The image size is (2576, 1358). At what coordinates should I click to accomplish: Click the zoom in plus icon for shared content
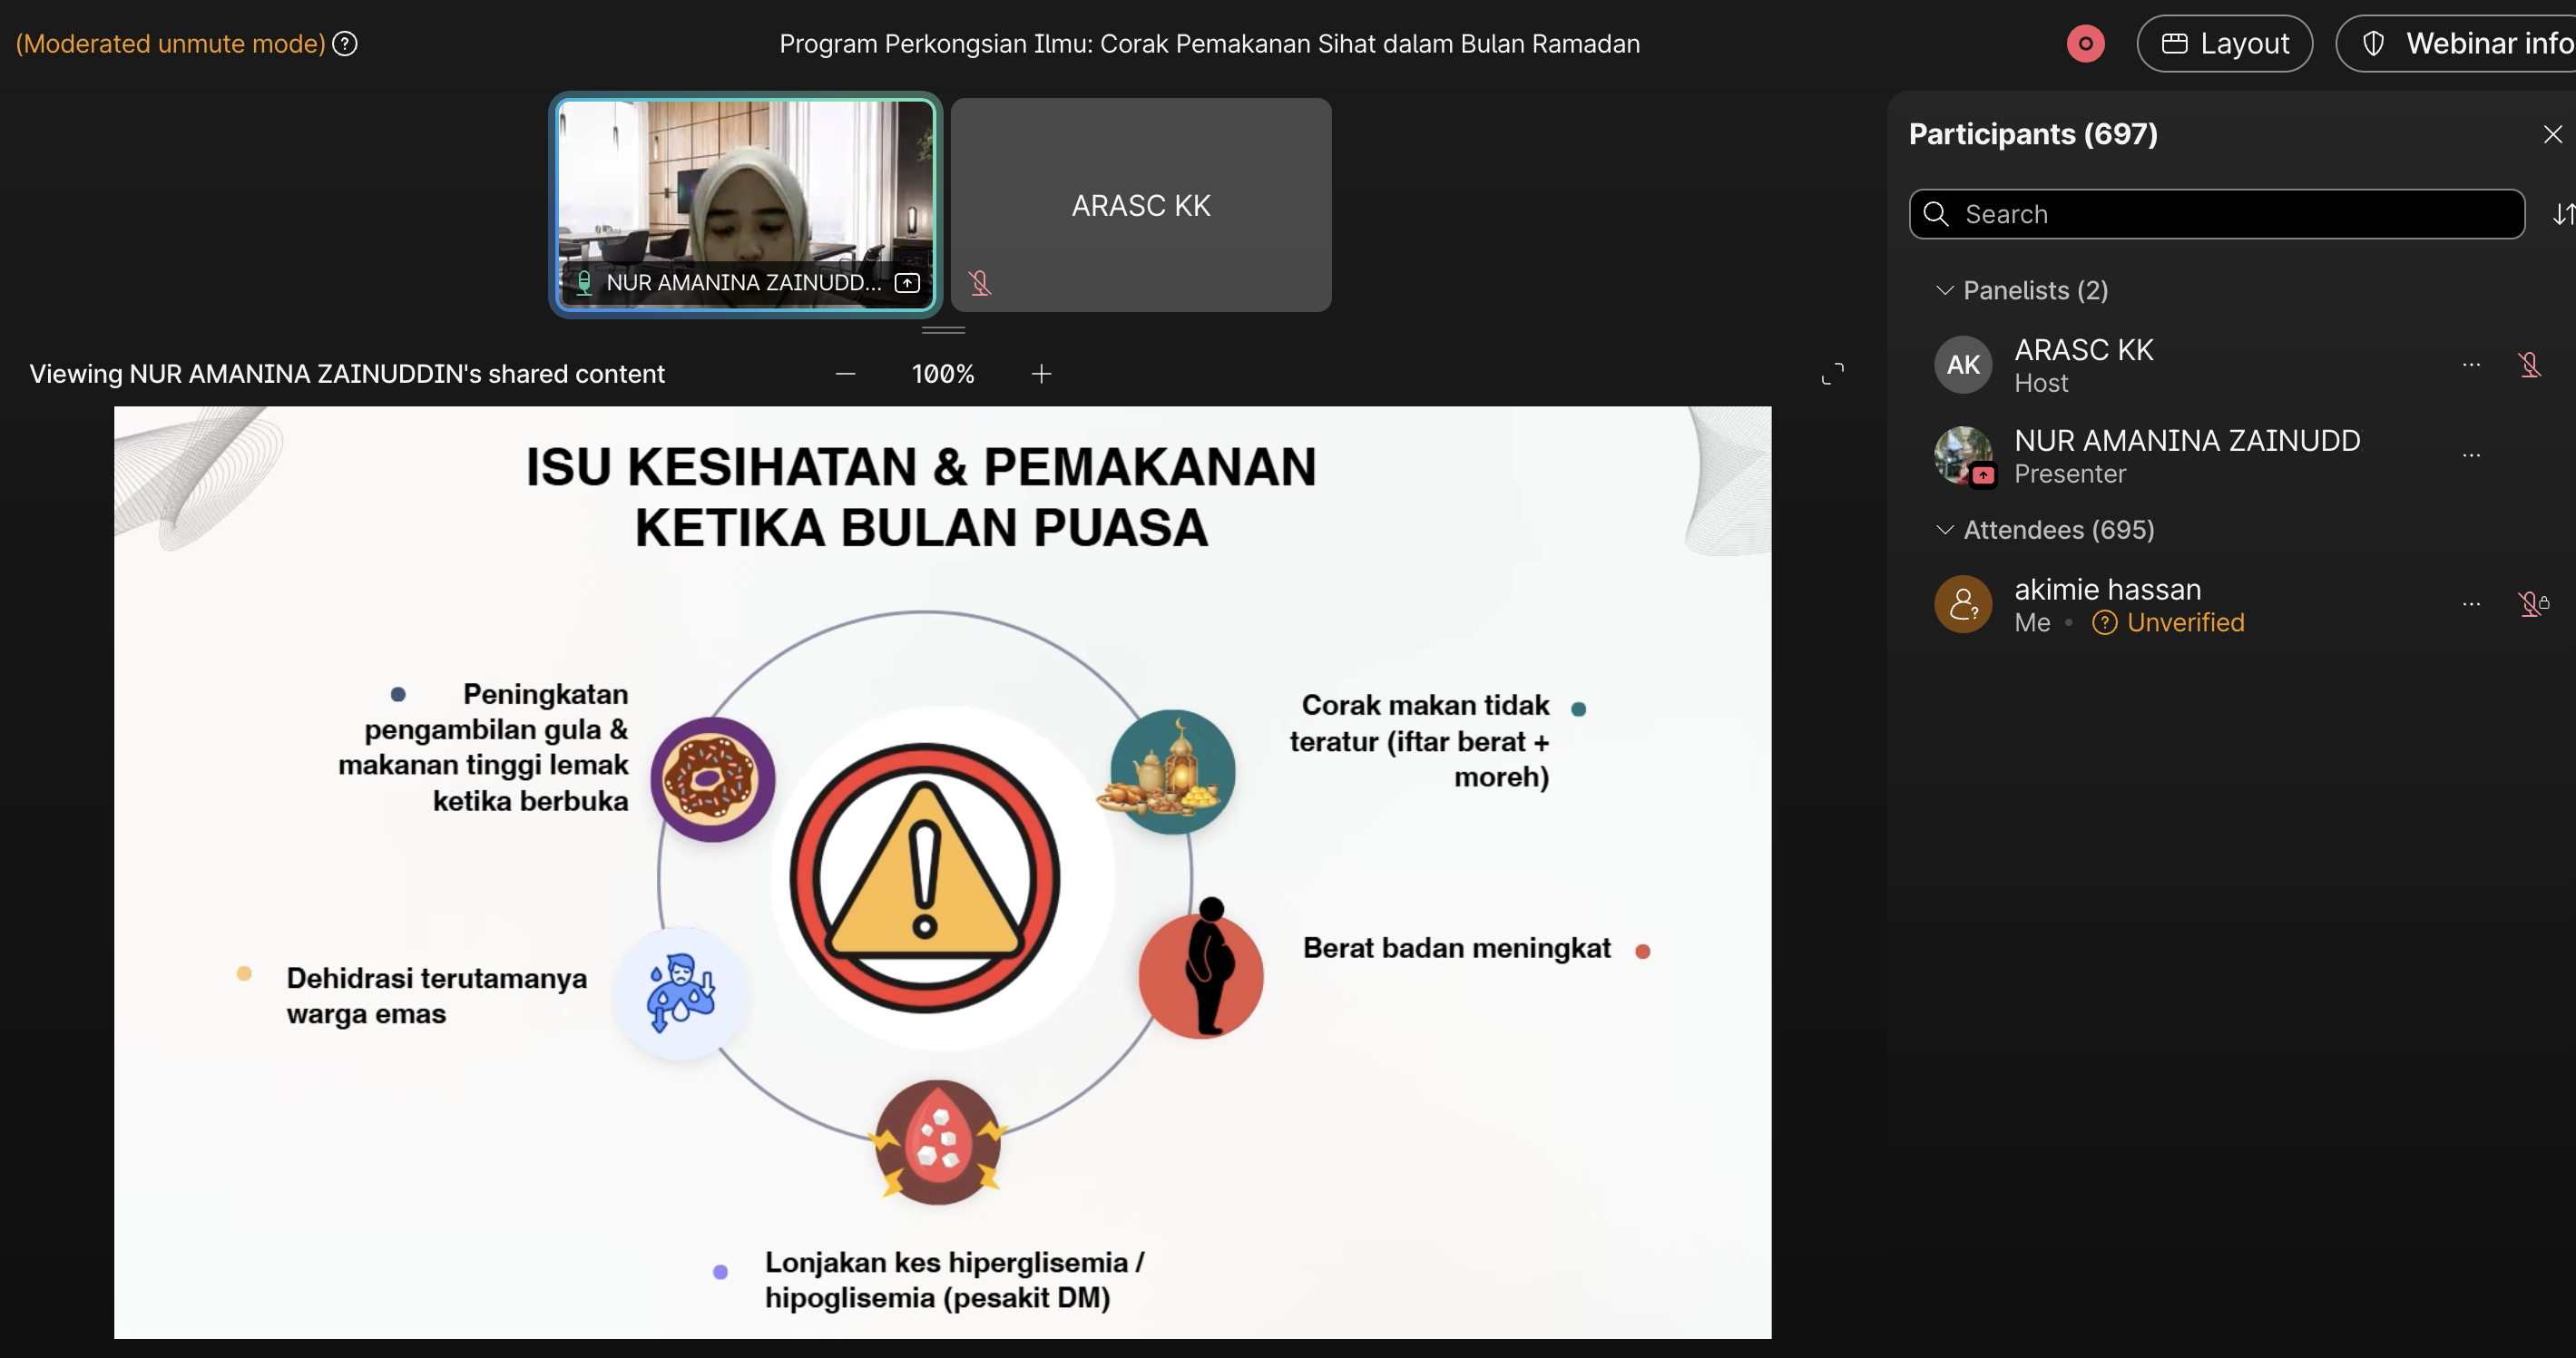pos(1040,373)
